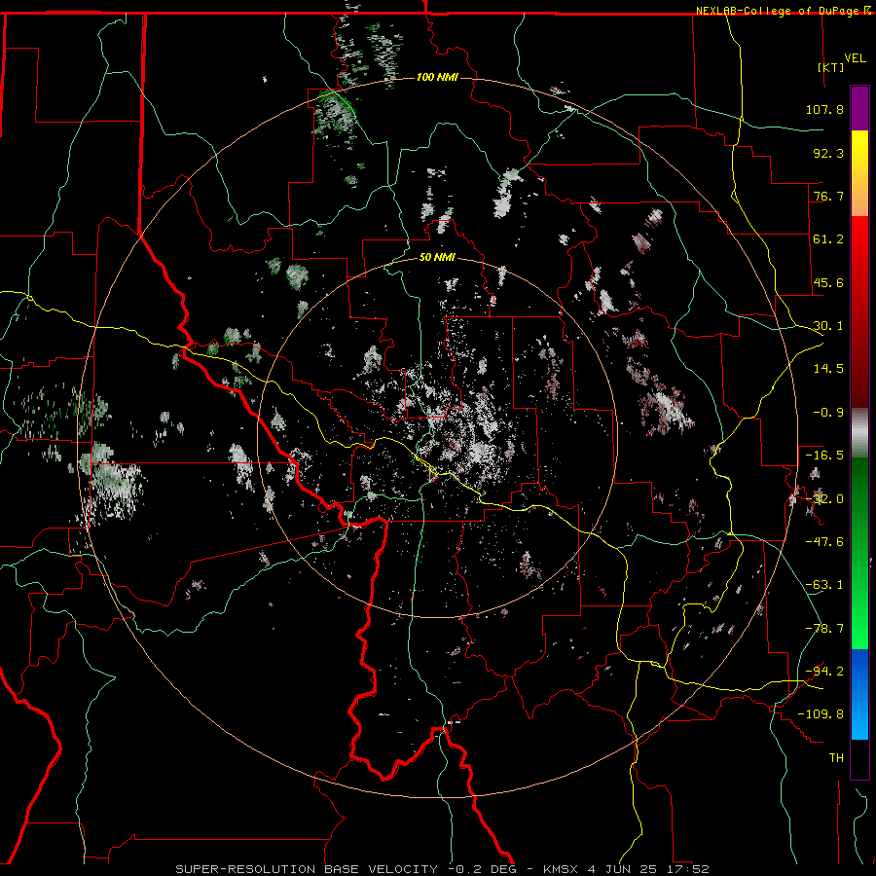Select the 76.7 legend value

(x=828, y=196)
